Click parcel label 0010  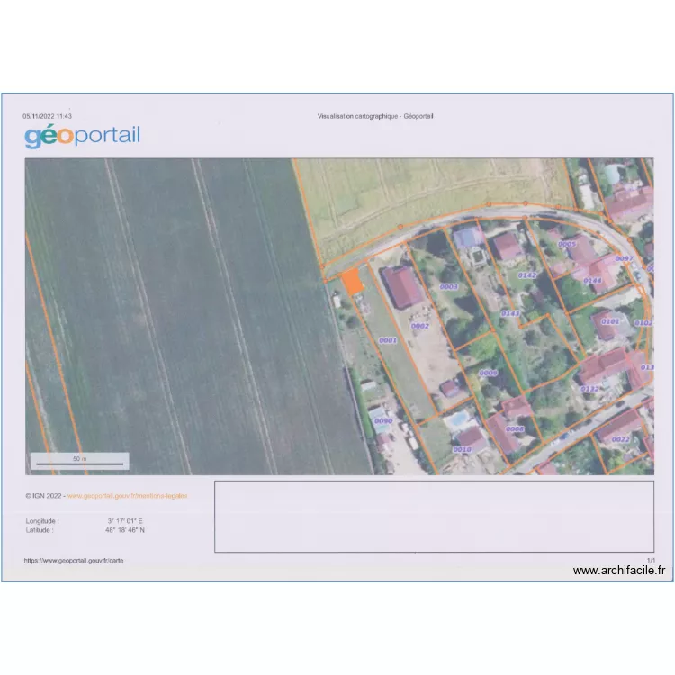coord(462,449)
